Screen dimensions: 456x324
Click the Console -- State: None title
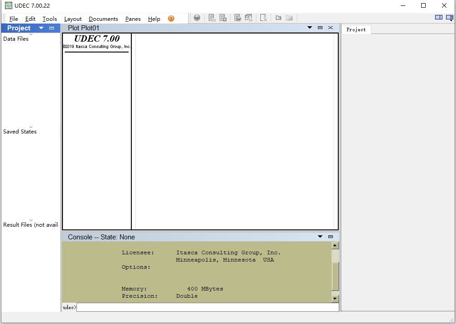101,237
